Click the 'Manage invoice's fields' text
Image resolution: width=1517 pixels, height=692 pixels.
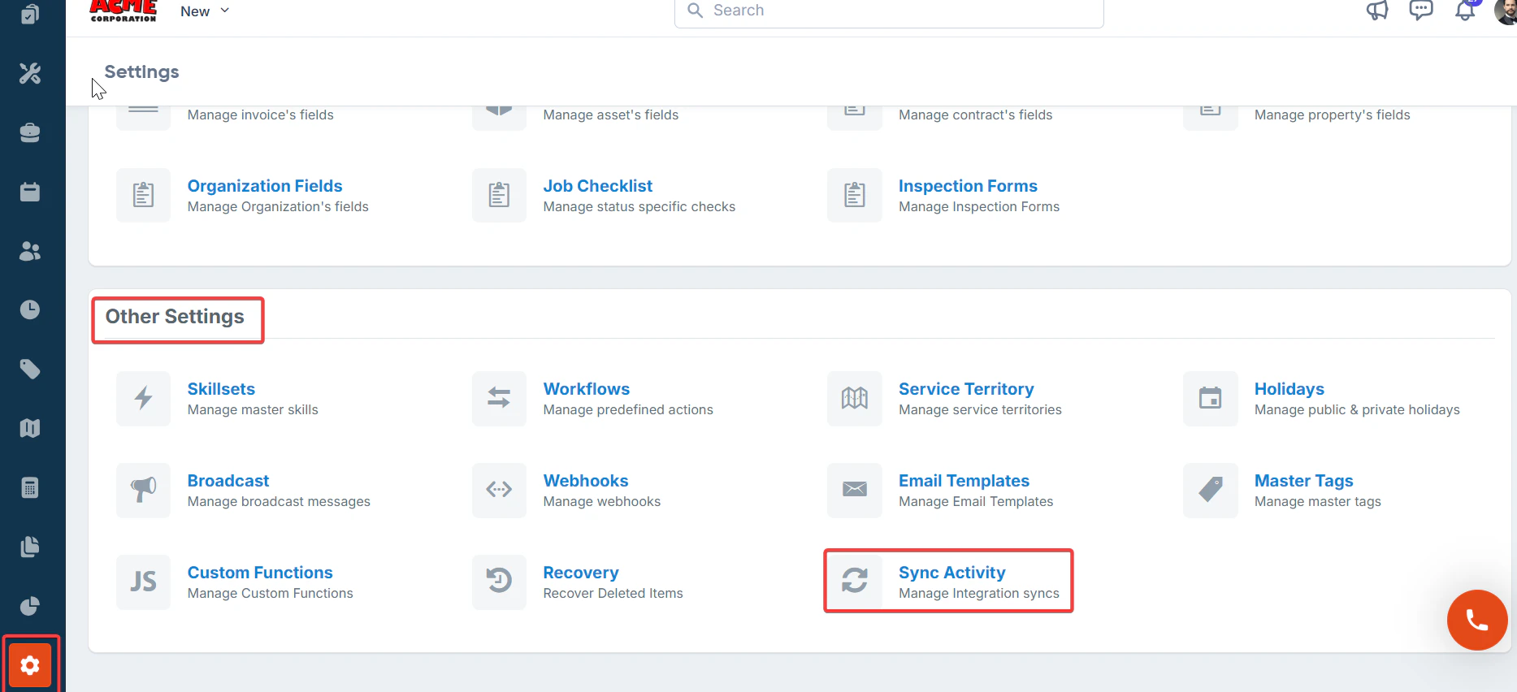pos(261,115)
